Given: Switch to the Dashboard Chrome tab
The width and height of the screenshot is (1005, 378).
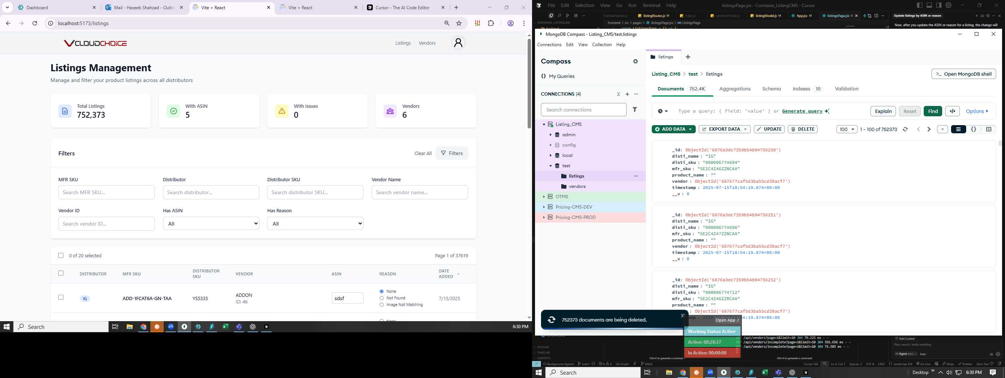Looking at the screenshot, I should [57, 7].
